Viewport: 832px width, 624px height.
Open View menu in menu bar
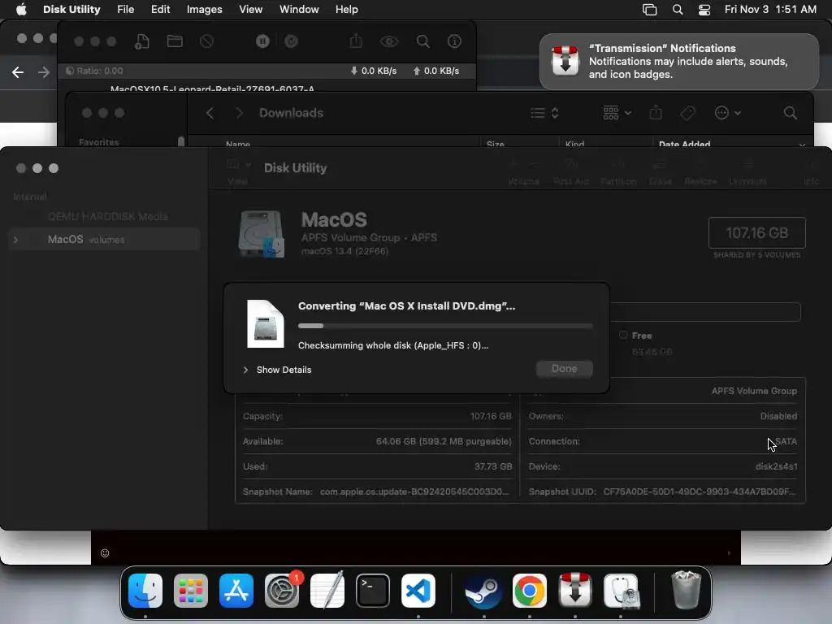click(250, 10)
